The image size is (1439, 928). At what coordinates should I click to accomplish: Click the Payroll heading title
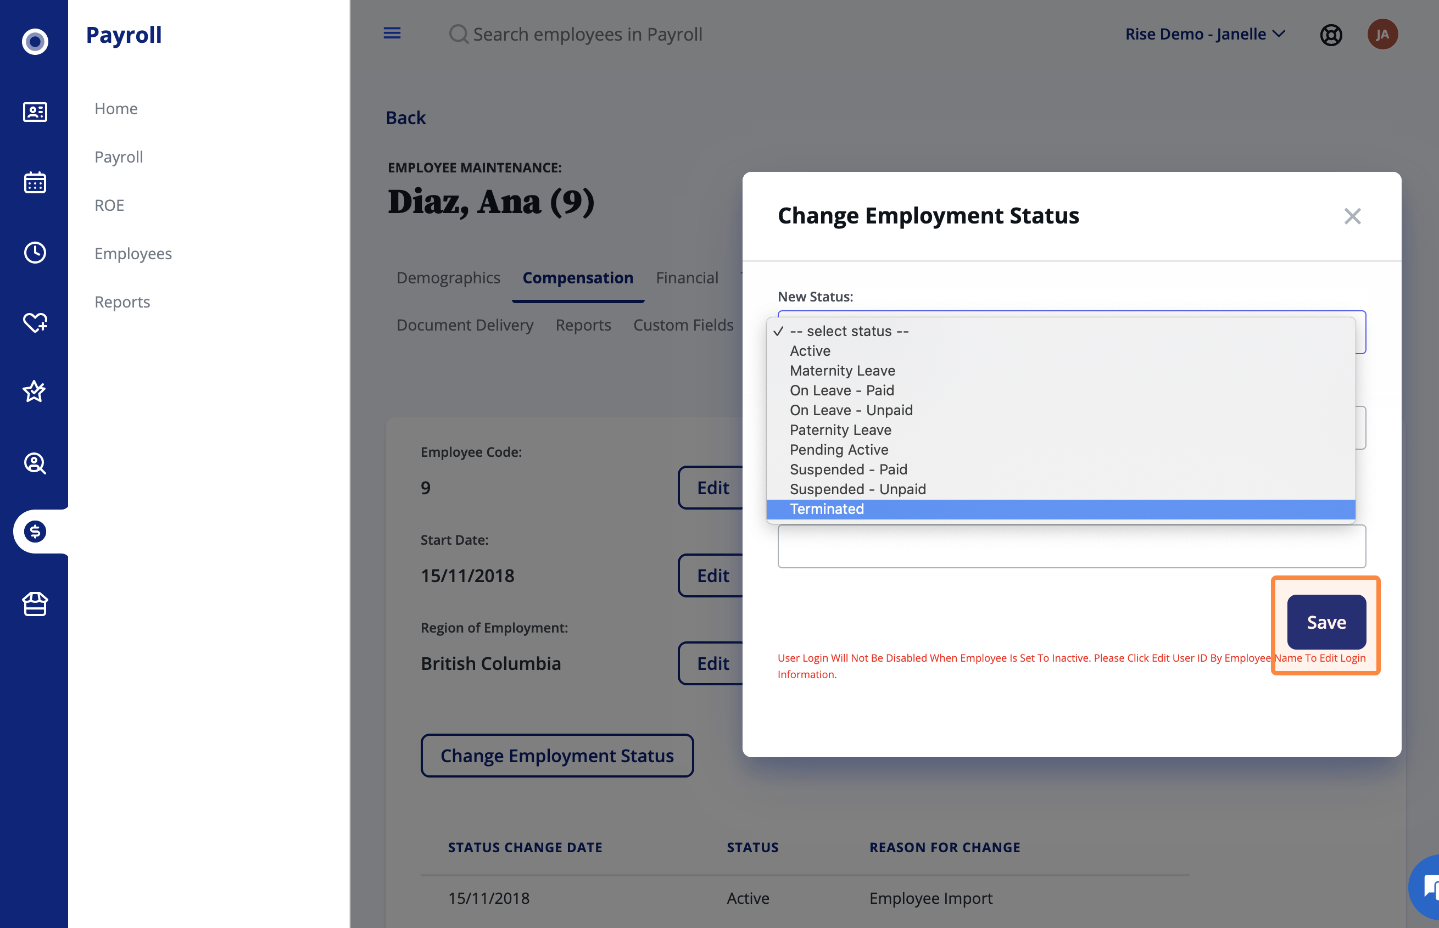(x=124, y=35)
